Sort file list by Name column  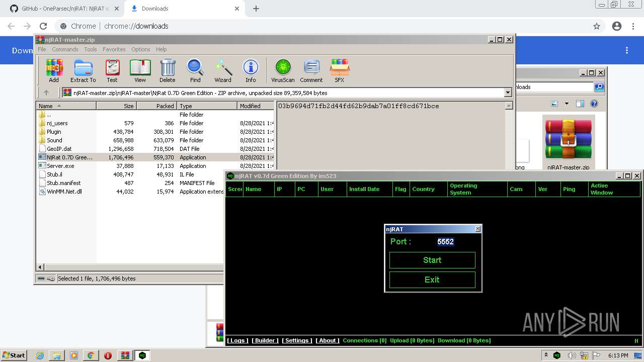coord(66,106)
